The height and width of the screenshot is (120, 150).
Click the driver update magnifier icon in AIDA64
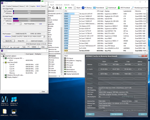click(x=132, y=8)
